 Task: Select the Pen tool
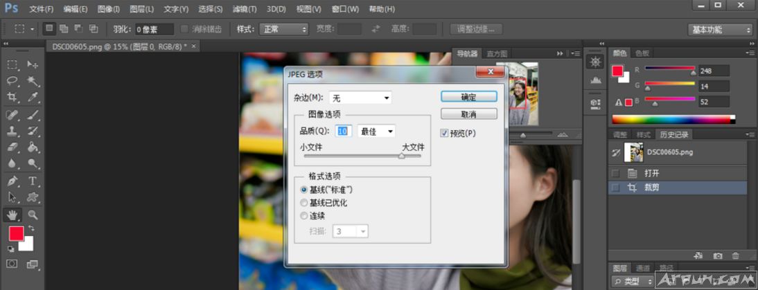pyautogui.click(x=12, y=181)
